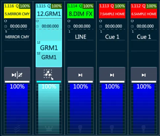Click 100% rate box on executor 1.114
The image size is (160, 136).
(88, 6)
